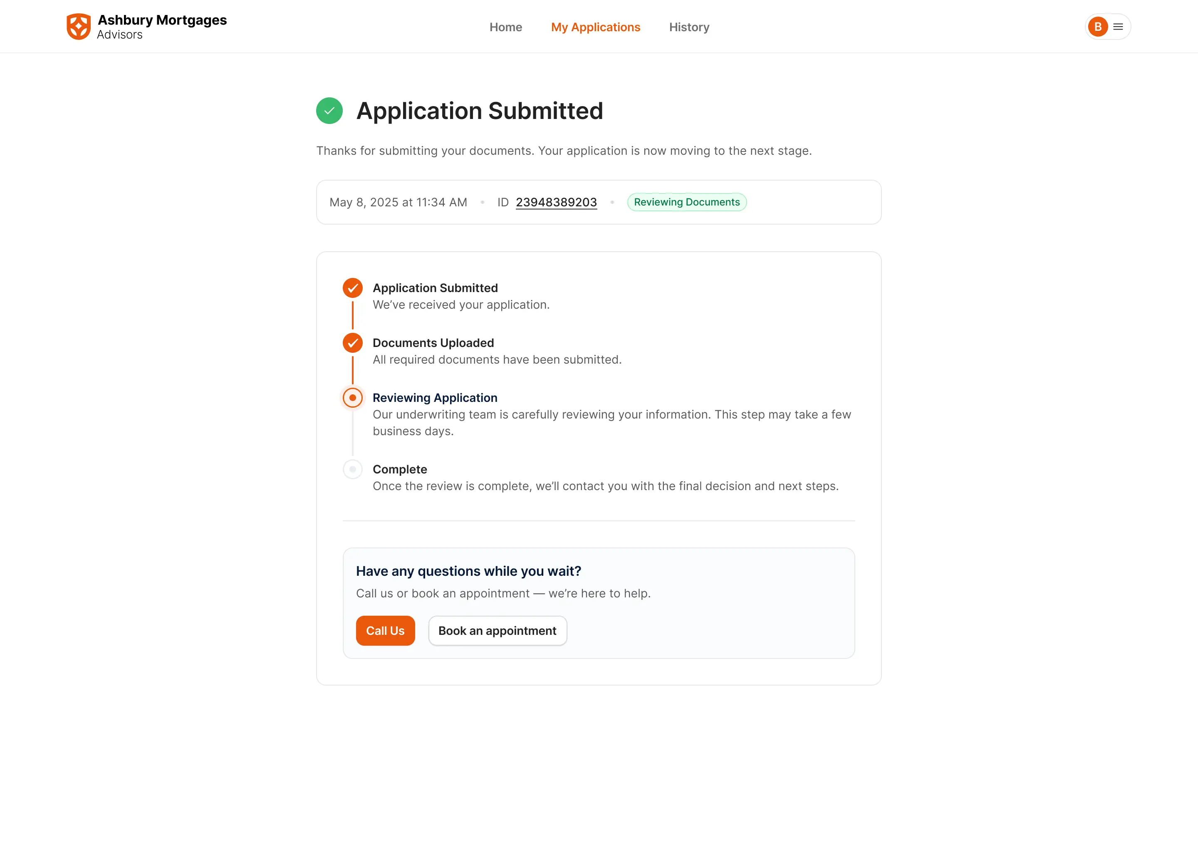The width and height of the screenshot is (1198, 852).
Task: Open application ID 23948389203 link
Action: [x=556, y=203]
